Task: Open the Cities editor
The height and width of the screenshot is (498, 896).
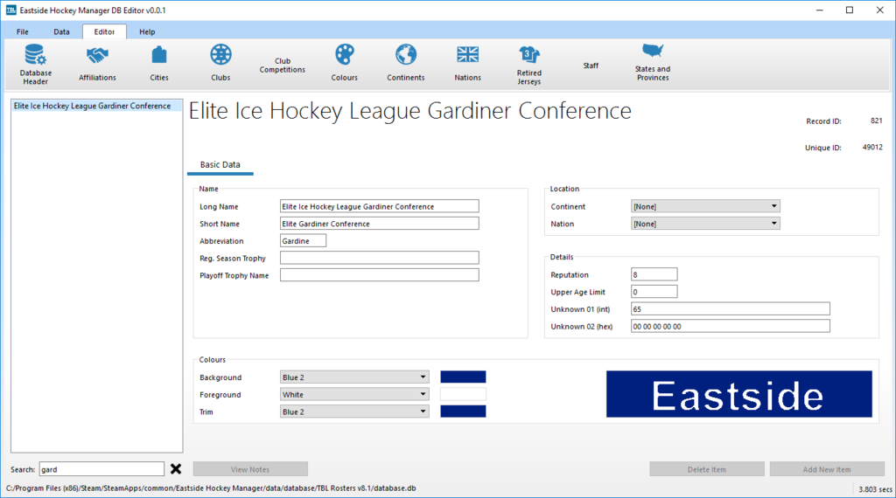Action: click(159, 64)
